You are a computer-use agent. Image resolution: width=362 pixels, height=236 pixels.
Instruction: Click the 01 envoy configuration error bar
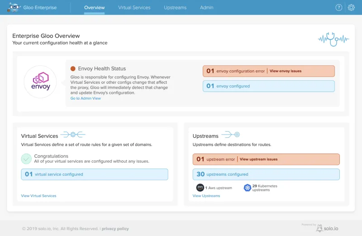[268, 71]
